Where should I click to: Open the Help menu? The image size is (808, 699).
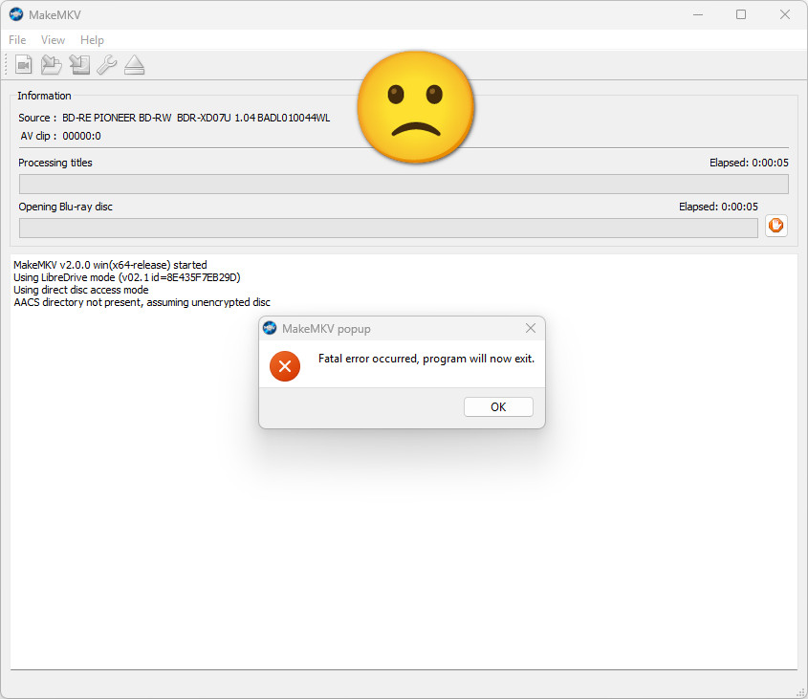92,40
